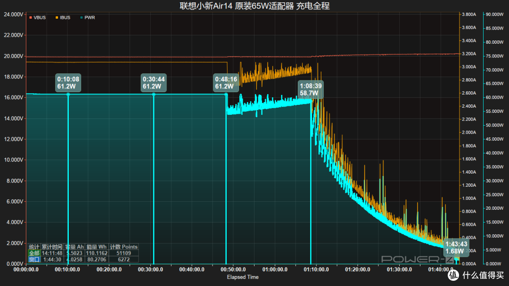Click the 16.000V voltage axis label
The image size is (509, 286).
[14, 97]
